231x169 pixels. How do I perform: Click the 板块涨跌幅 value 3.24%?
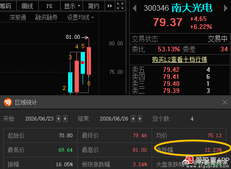(140, 164)
